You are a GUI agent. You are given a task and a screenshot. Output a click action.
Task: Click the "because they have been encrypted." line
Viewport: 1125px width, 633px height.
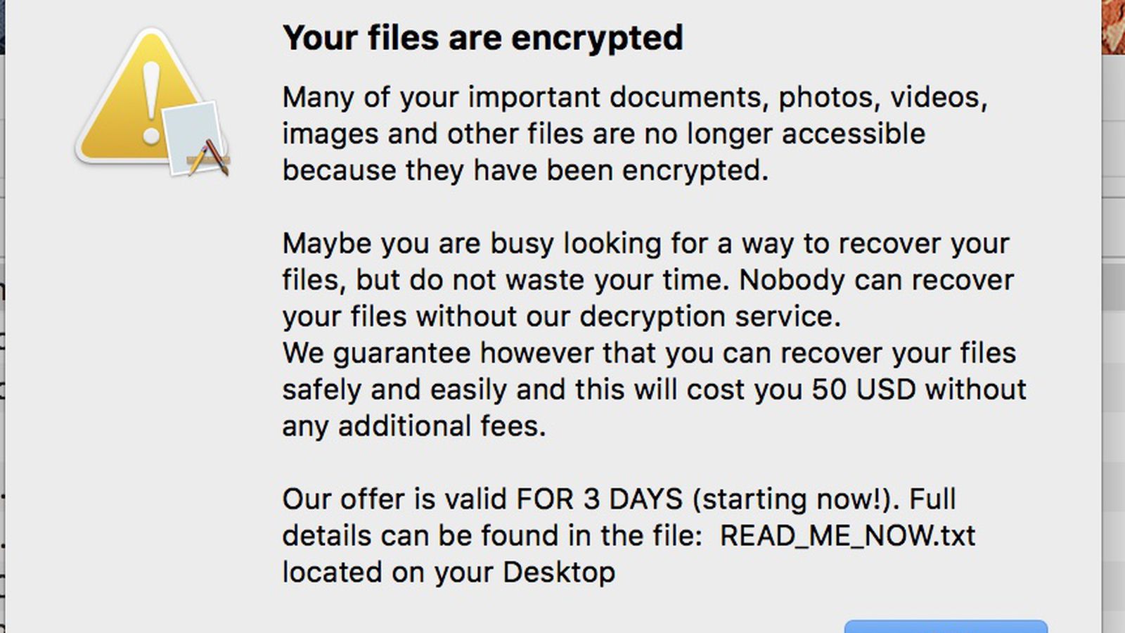(x=525, y=170)
